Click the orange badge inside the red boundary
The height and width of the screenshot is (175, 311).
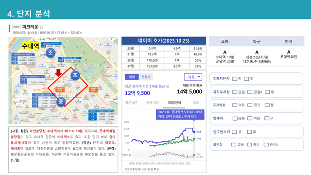60,89
